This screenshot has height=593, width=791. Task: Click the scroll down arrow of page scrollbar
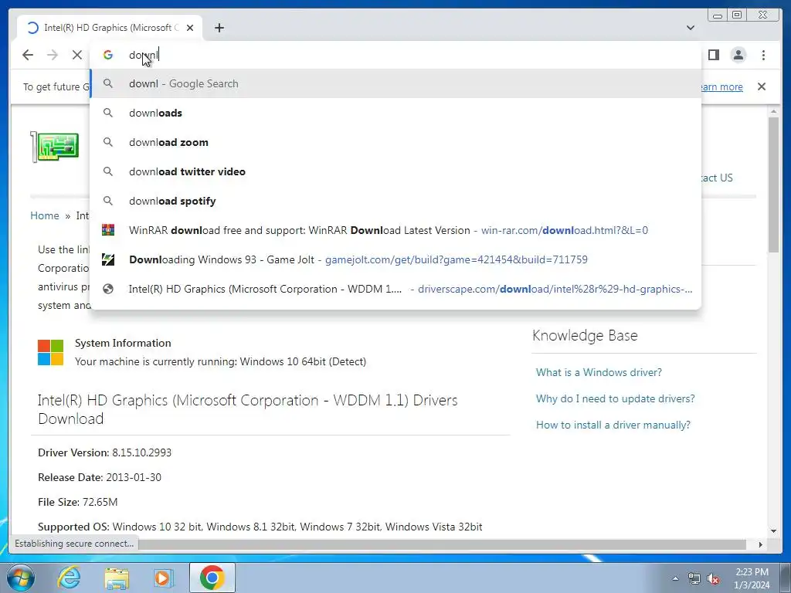[x=774, y=531]
